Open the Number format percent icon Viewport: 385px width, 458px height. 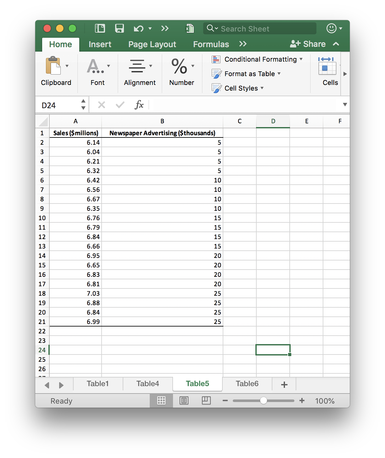click(x=179, y=66)
